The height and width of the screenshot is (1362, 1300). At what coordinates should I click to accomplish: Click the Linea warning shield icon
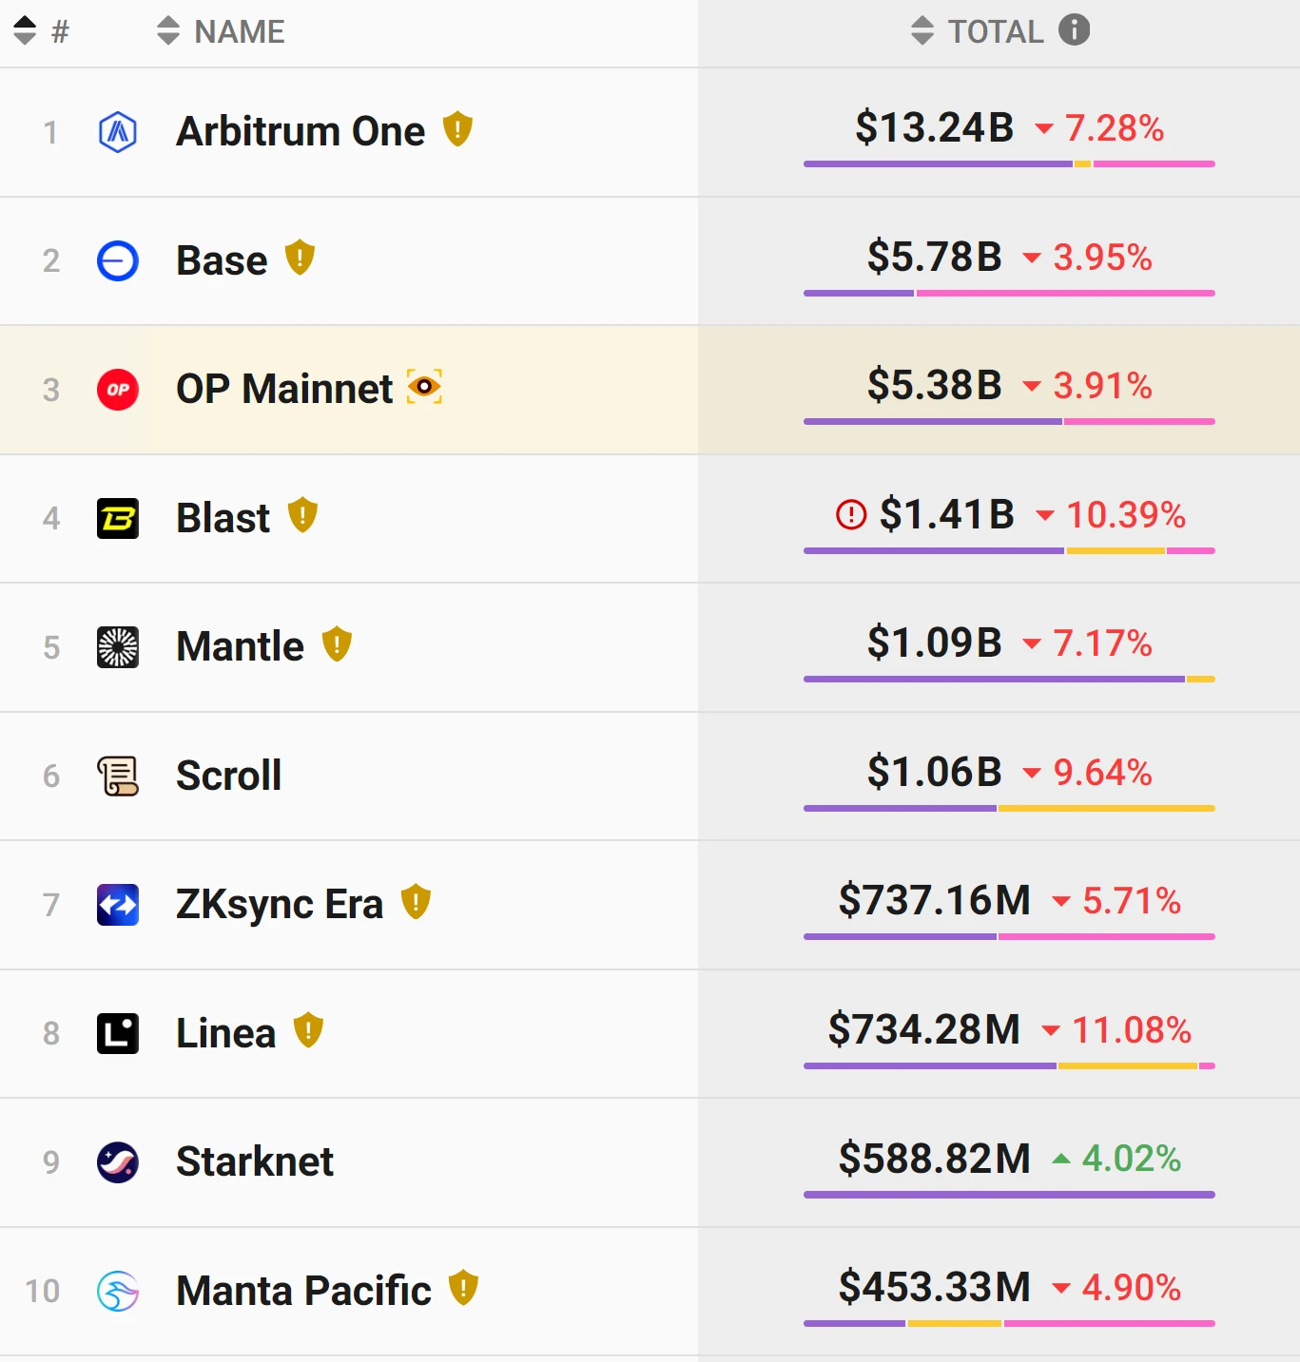(x=308, y=1030)
